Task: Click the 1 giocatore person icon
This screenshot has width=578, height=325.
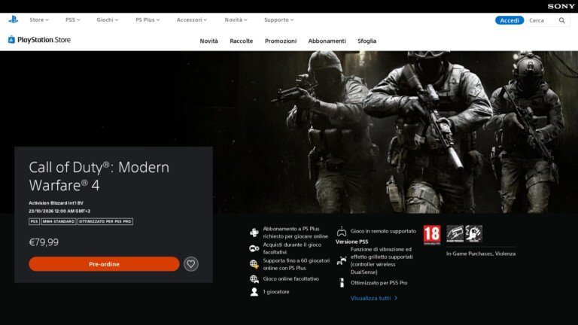Action: point(254,292)
